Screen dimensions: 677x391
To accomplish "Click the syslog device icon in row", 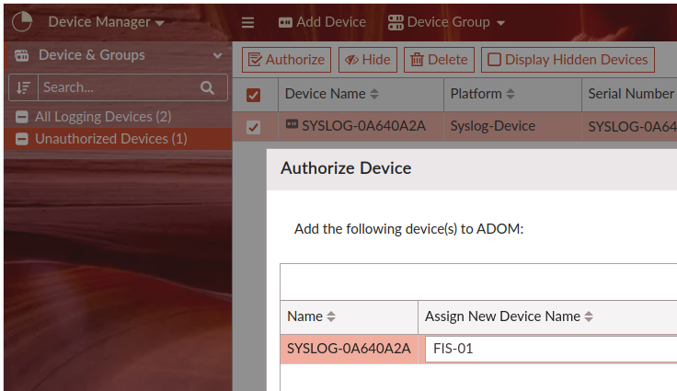I will point(292,125).
